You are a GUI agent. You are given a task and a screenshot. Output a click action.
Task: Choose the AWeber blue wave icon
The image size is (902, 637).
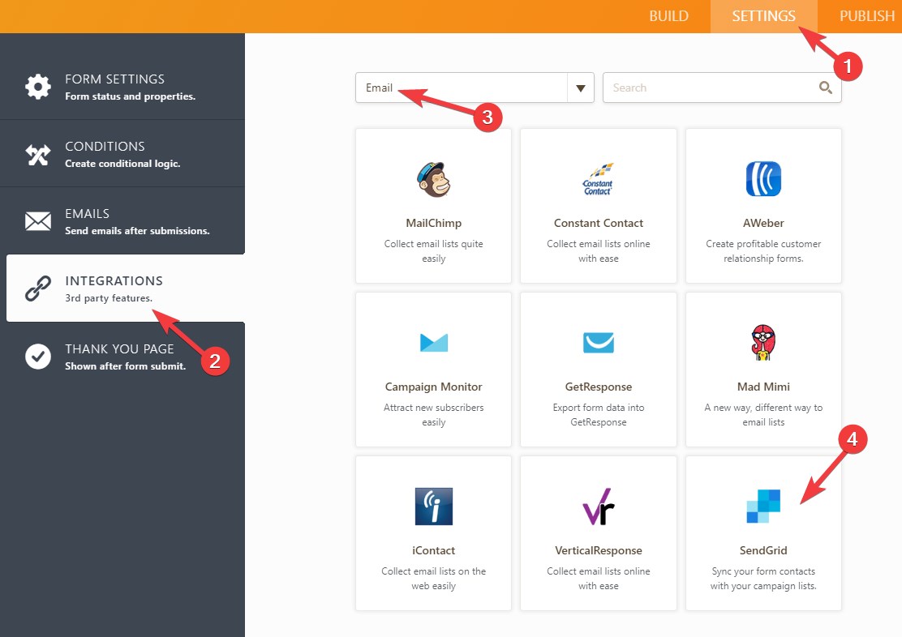(763, 180)
